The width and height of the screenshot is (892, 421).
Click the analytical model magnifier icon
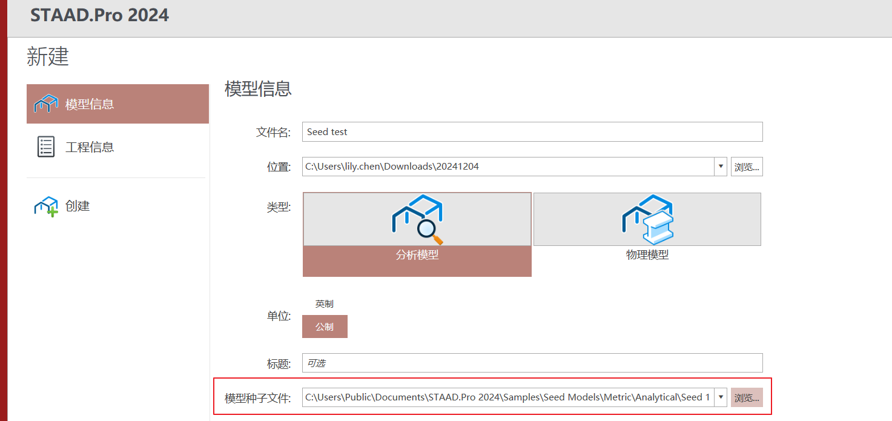[x=418, y=219]
